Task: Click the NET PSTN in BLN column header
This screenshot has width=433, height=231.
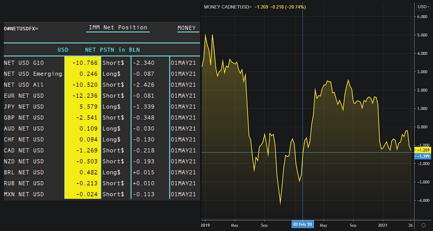Action: (x=113, y=50)
